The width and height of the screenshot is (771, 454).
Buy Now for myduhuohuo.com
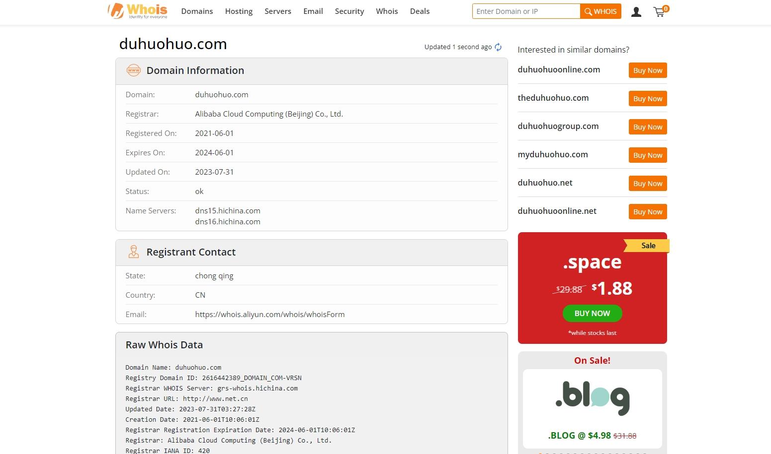click(648, 155)
